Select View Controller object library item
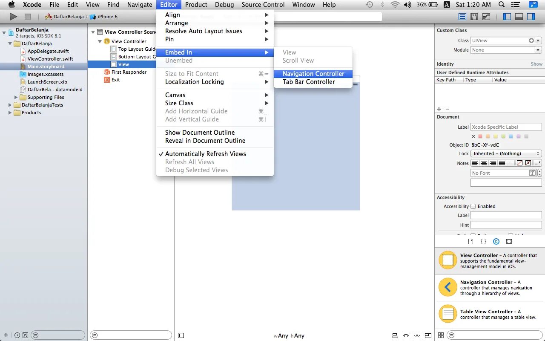Viewport: 545px width, 341px height. [x=490, y=260]
